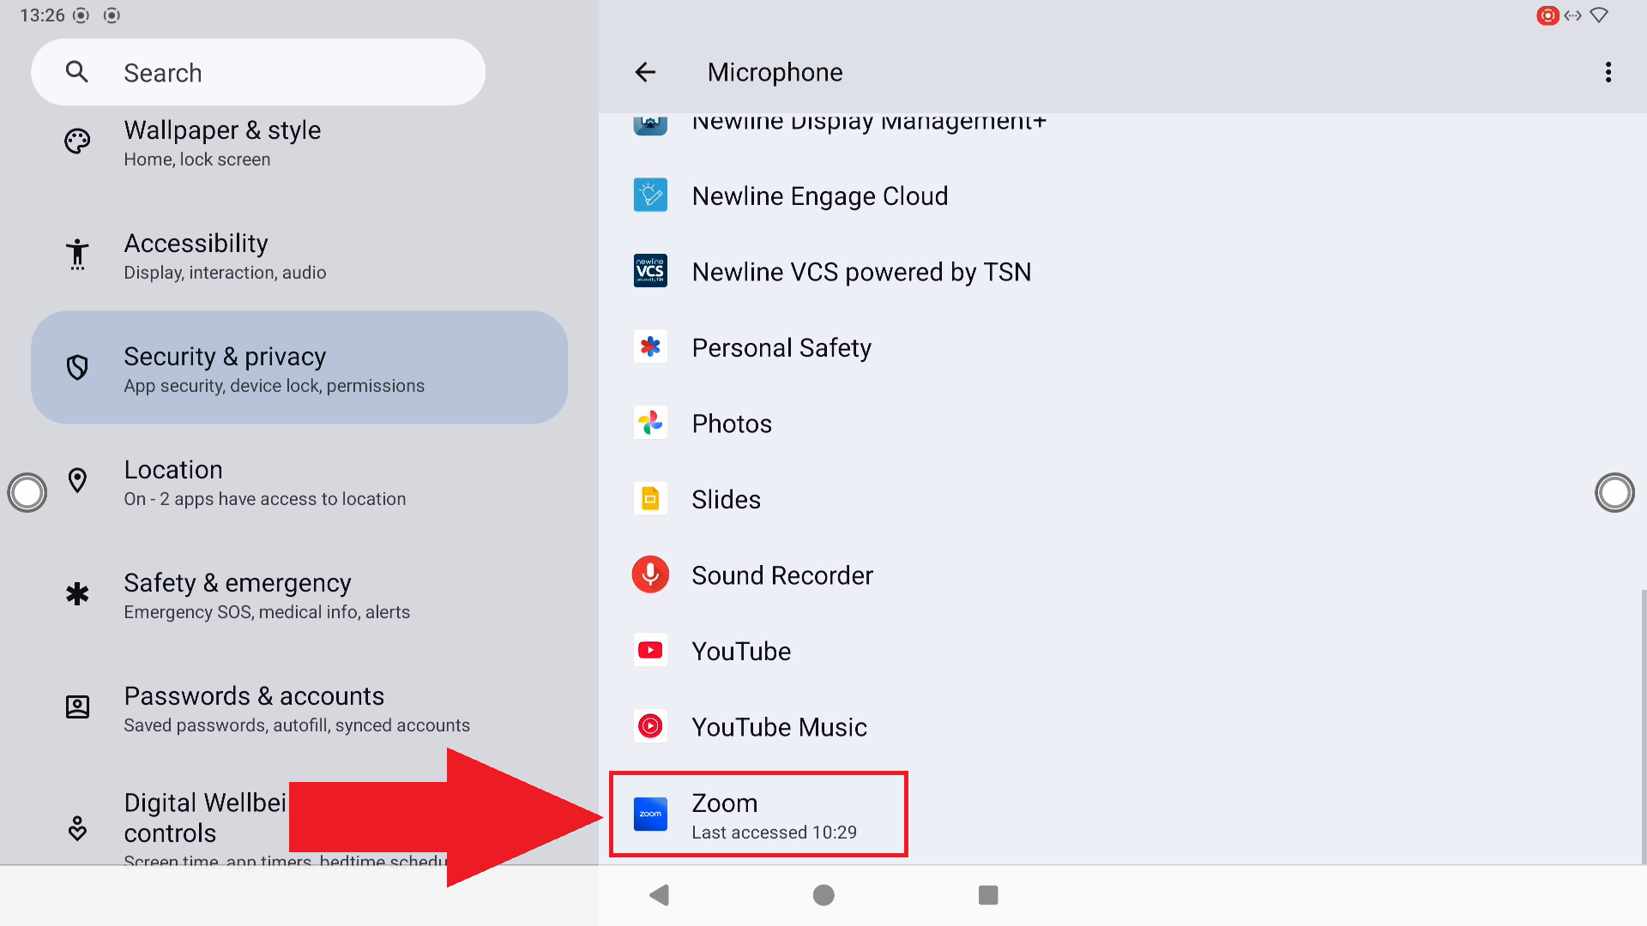Tap the Personal Safety icon
The width and height of the screenshot is (1647, 926).
click(650, 347)
